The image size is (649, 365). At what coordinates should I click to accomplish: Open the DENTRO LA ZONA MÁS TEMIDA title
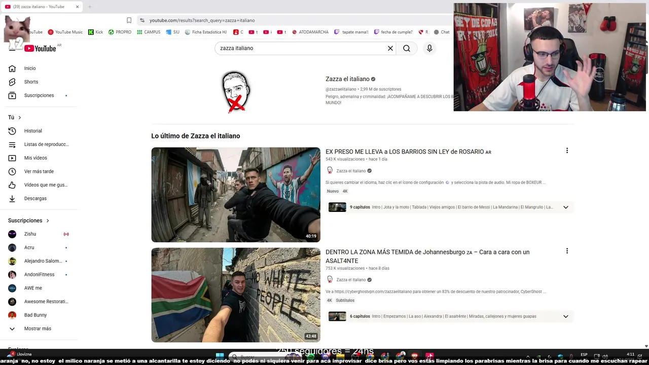[427, 257]
